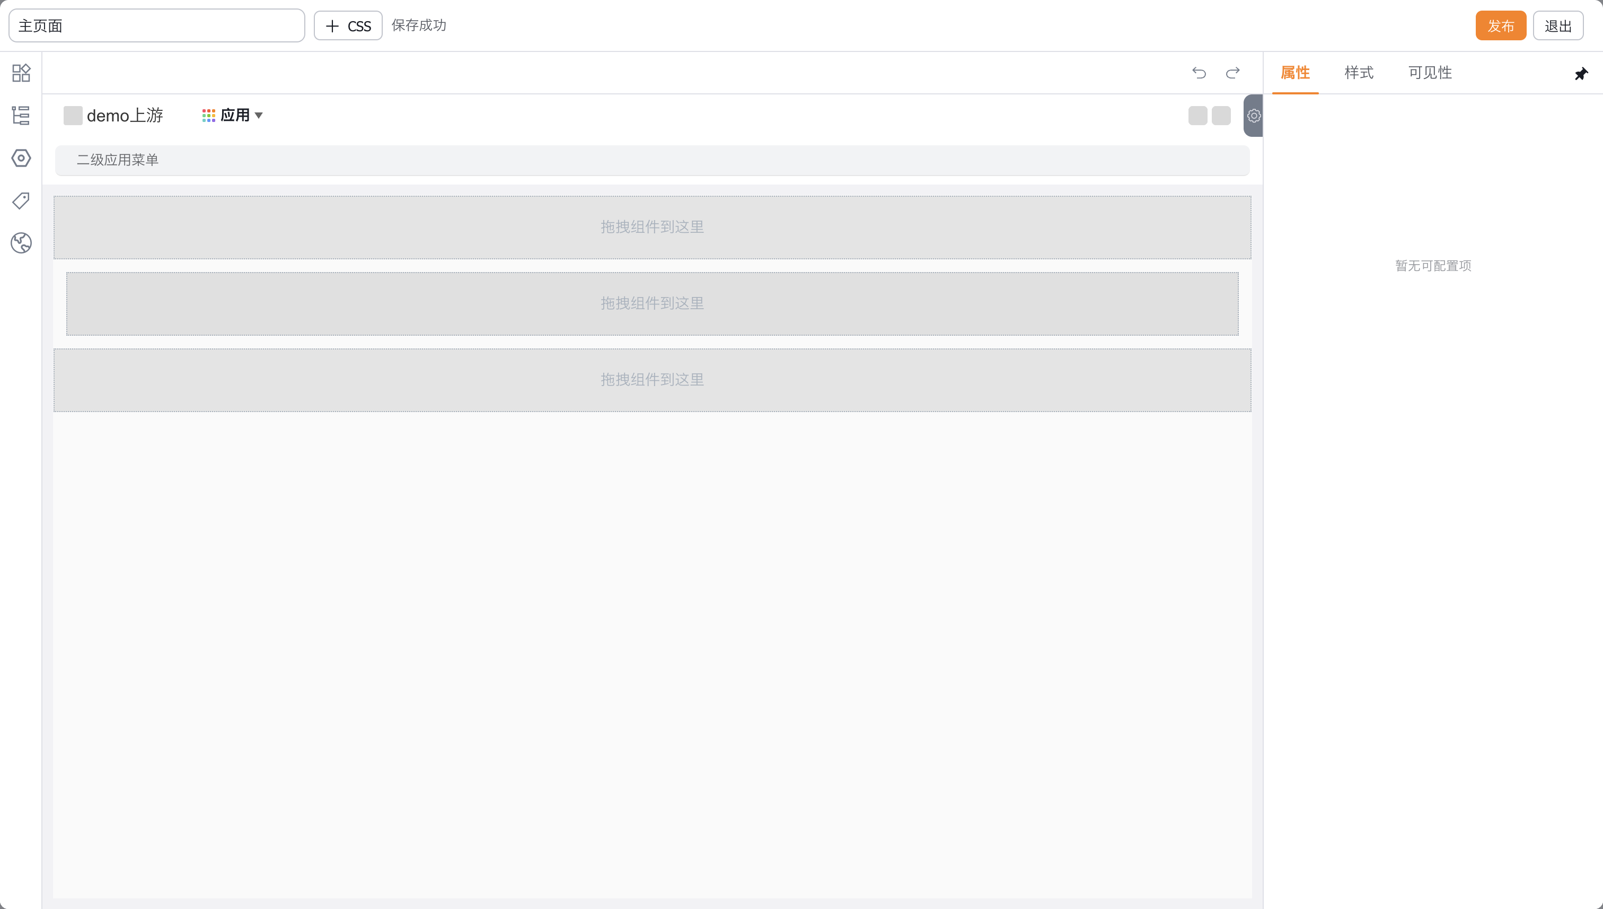This screenshot has height=909, width=1603.
Task: Switch to the 可见性 tab
Action: tap(1430, 73)
